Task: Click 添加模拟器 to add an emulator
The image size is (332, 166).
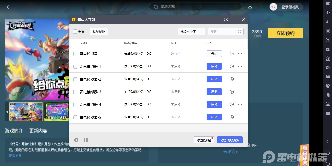Action: tap(230, 140)
